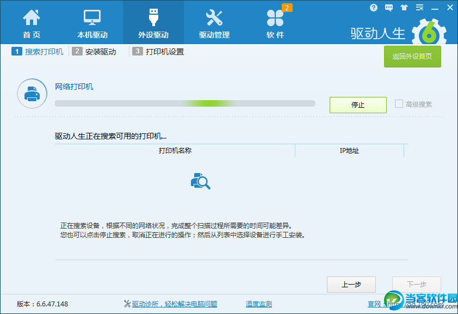
Task: Click the printer magnifier searching icon
Action: (200, 181)
